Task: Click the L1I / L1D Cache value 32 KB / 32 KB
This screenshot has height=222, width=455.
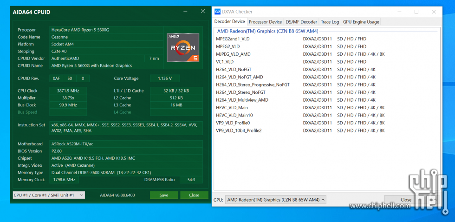Action: click(x=176, y=91)
